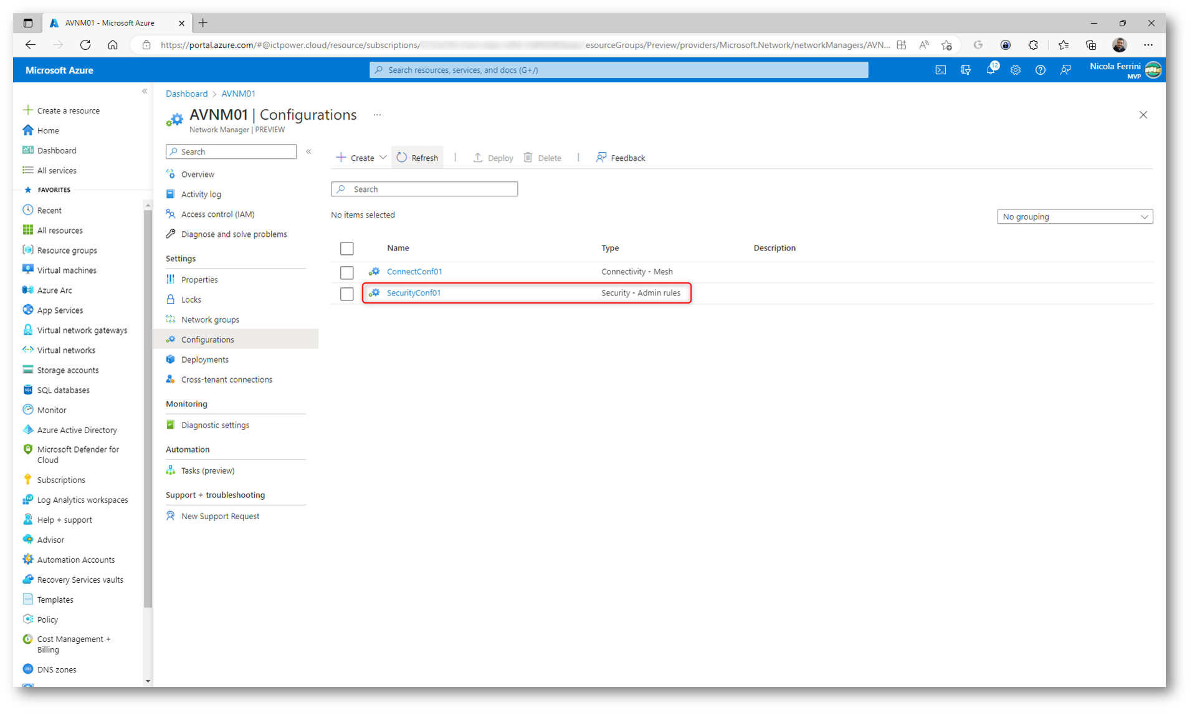Open the SecurityConf01 configuration link

pyautogui.click(x=413, y=293)
